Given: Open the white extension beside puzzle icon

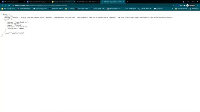Looking at the screenshot, I should click(181, 6).
